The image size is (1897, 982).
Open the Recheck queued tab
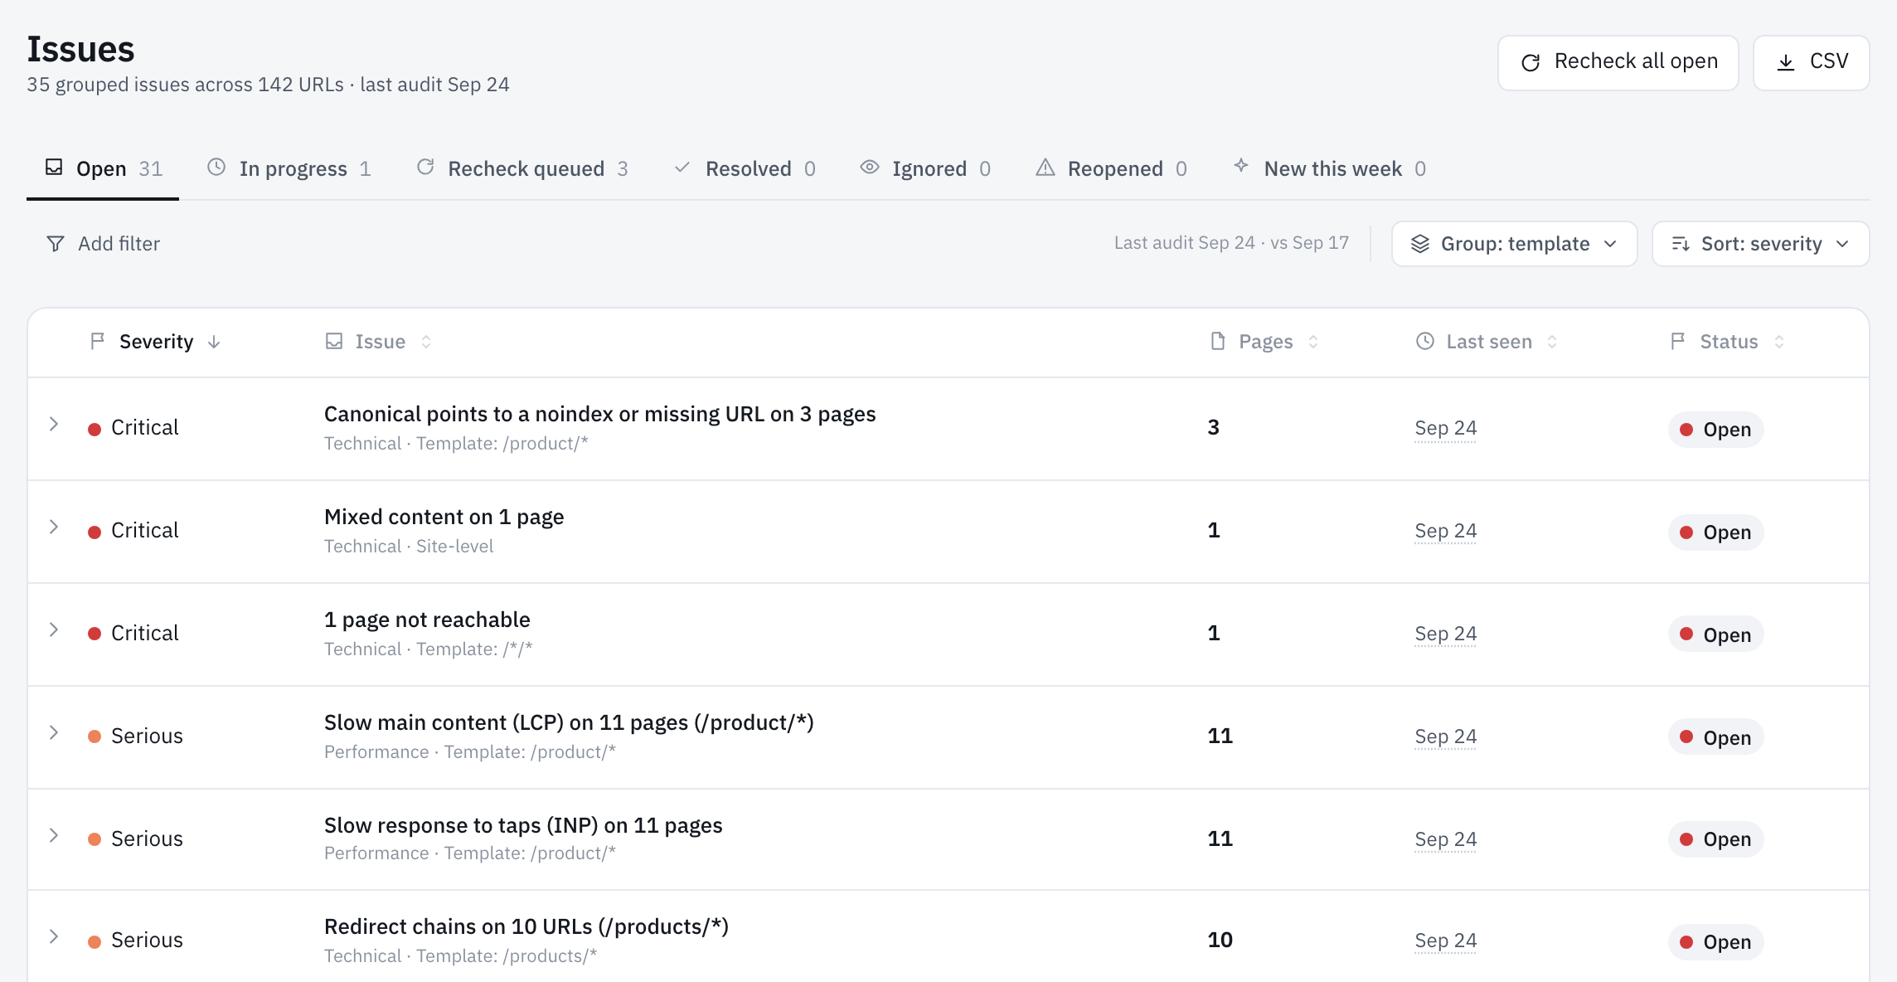point(522,168)
